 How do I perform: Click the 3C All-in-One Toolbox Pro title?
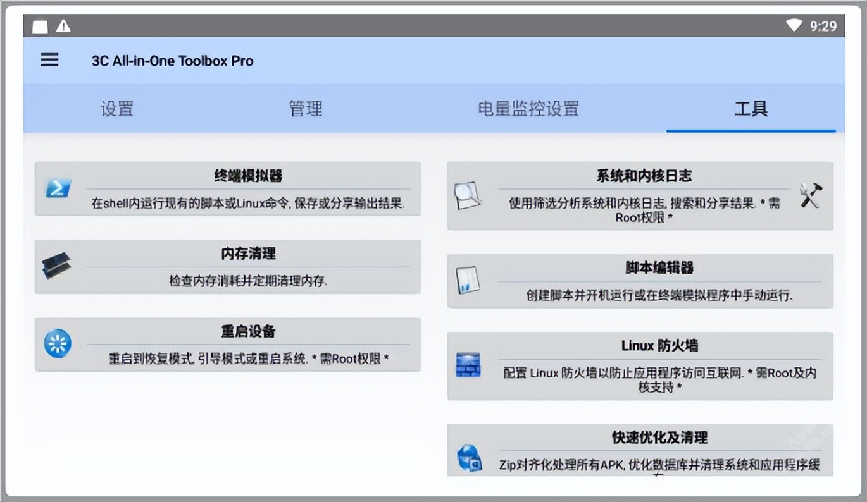[x=173, y=61]
